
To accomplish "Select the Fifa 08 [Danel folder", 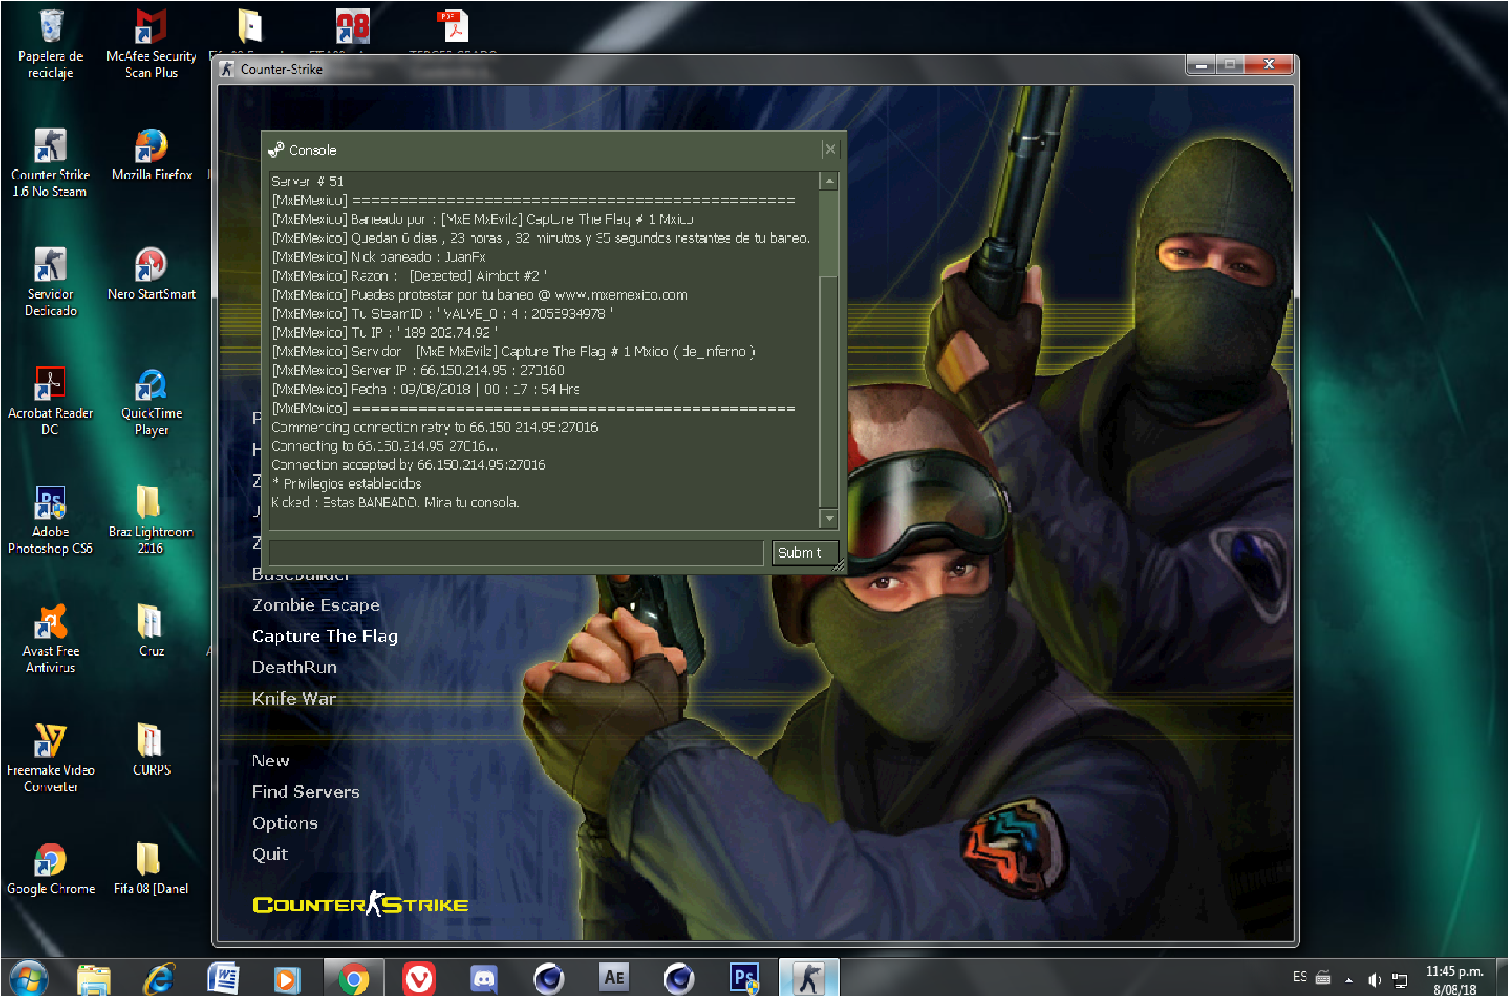I will tap(151, 869).
